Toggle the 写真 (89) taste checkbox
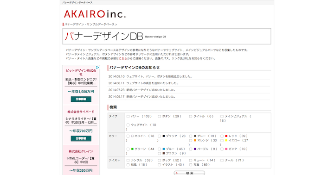334x175 pixels. [x=191, y=165]
